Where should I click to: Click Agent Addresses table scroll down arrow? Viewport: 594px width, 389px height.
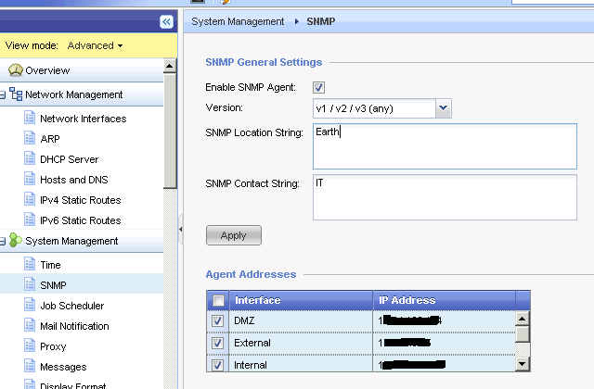pyautogui.click(x=522, y=364)
